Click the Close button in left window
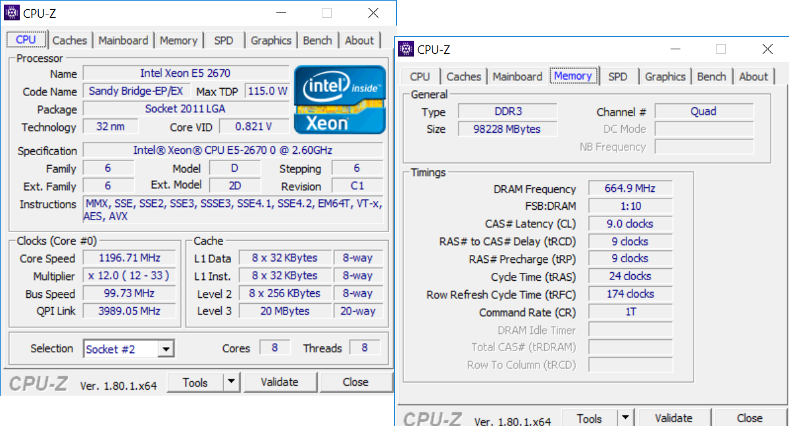 pyautogui.click(x=355, y=382)
